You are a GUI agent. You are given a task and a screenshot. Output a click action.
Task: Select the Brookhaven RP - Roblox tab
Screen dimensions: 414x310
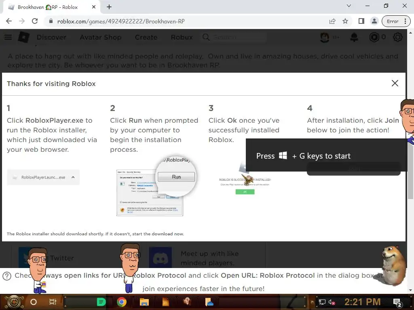point(51,7)
